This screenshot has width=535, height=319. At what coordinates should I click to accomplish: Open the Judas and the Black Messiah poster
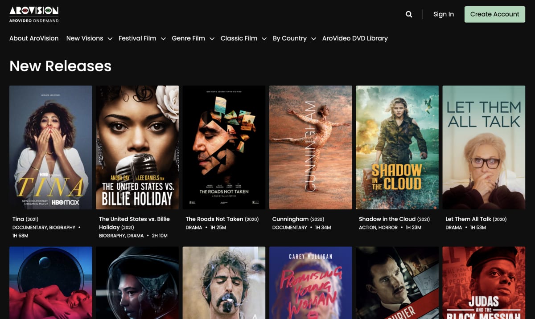pyautogui.click(x=484, y=283)
